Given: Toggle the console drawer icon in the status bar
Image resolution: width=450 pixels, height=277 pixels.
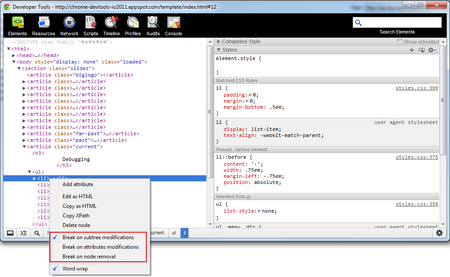Looking at the screenshot, I should [x=23, y=233].
